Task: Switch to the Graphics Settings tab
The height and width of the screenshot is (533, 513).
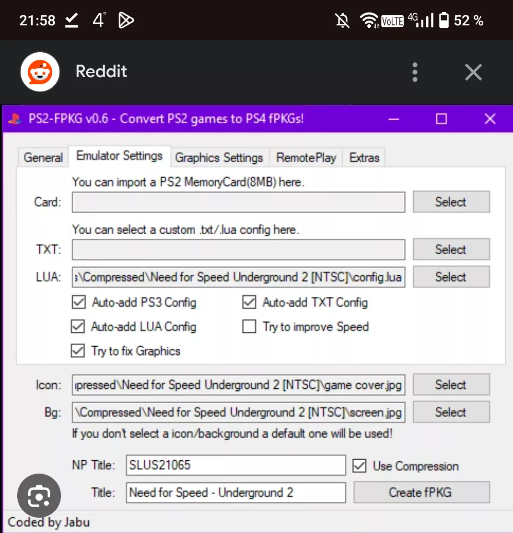Action: pos(219,158)
